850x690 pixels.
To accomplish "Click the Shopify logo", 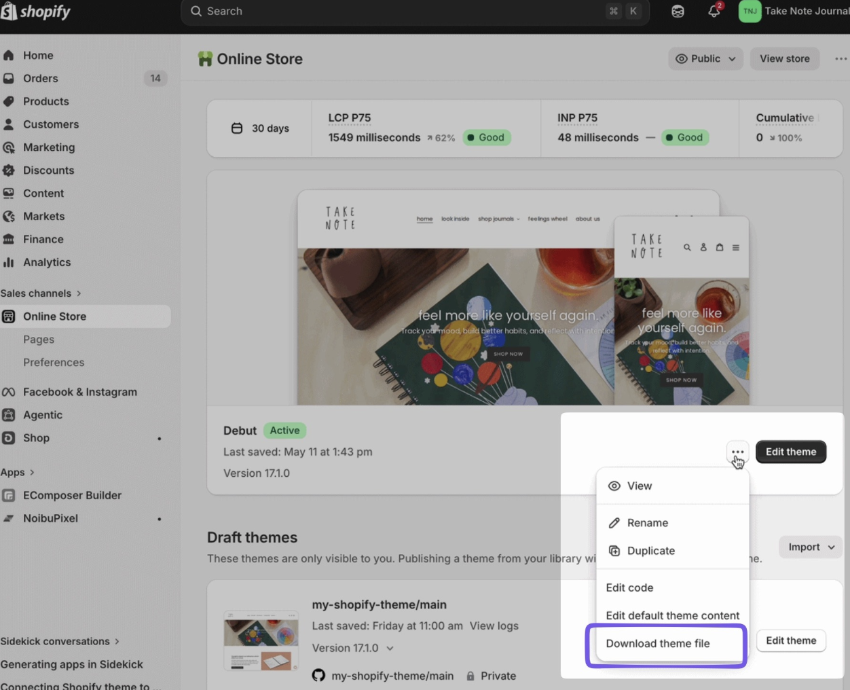I will pyautogui.click(x=35, y=12).
